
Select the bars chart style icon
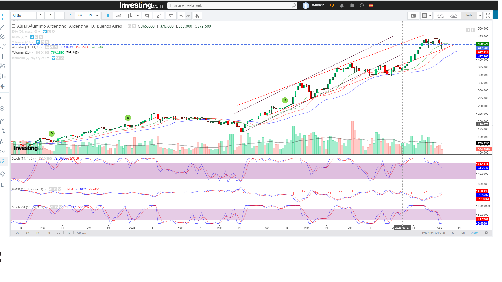pos(130,16)
